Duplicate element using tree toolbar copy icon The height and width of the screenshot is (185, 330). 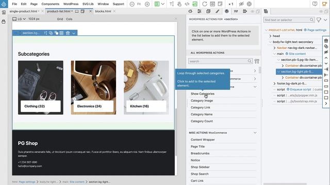pos(326,46)
